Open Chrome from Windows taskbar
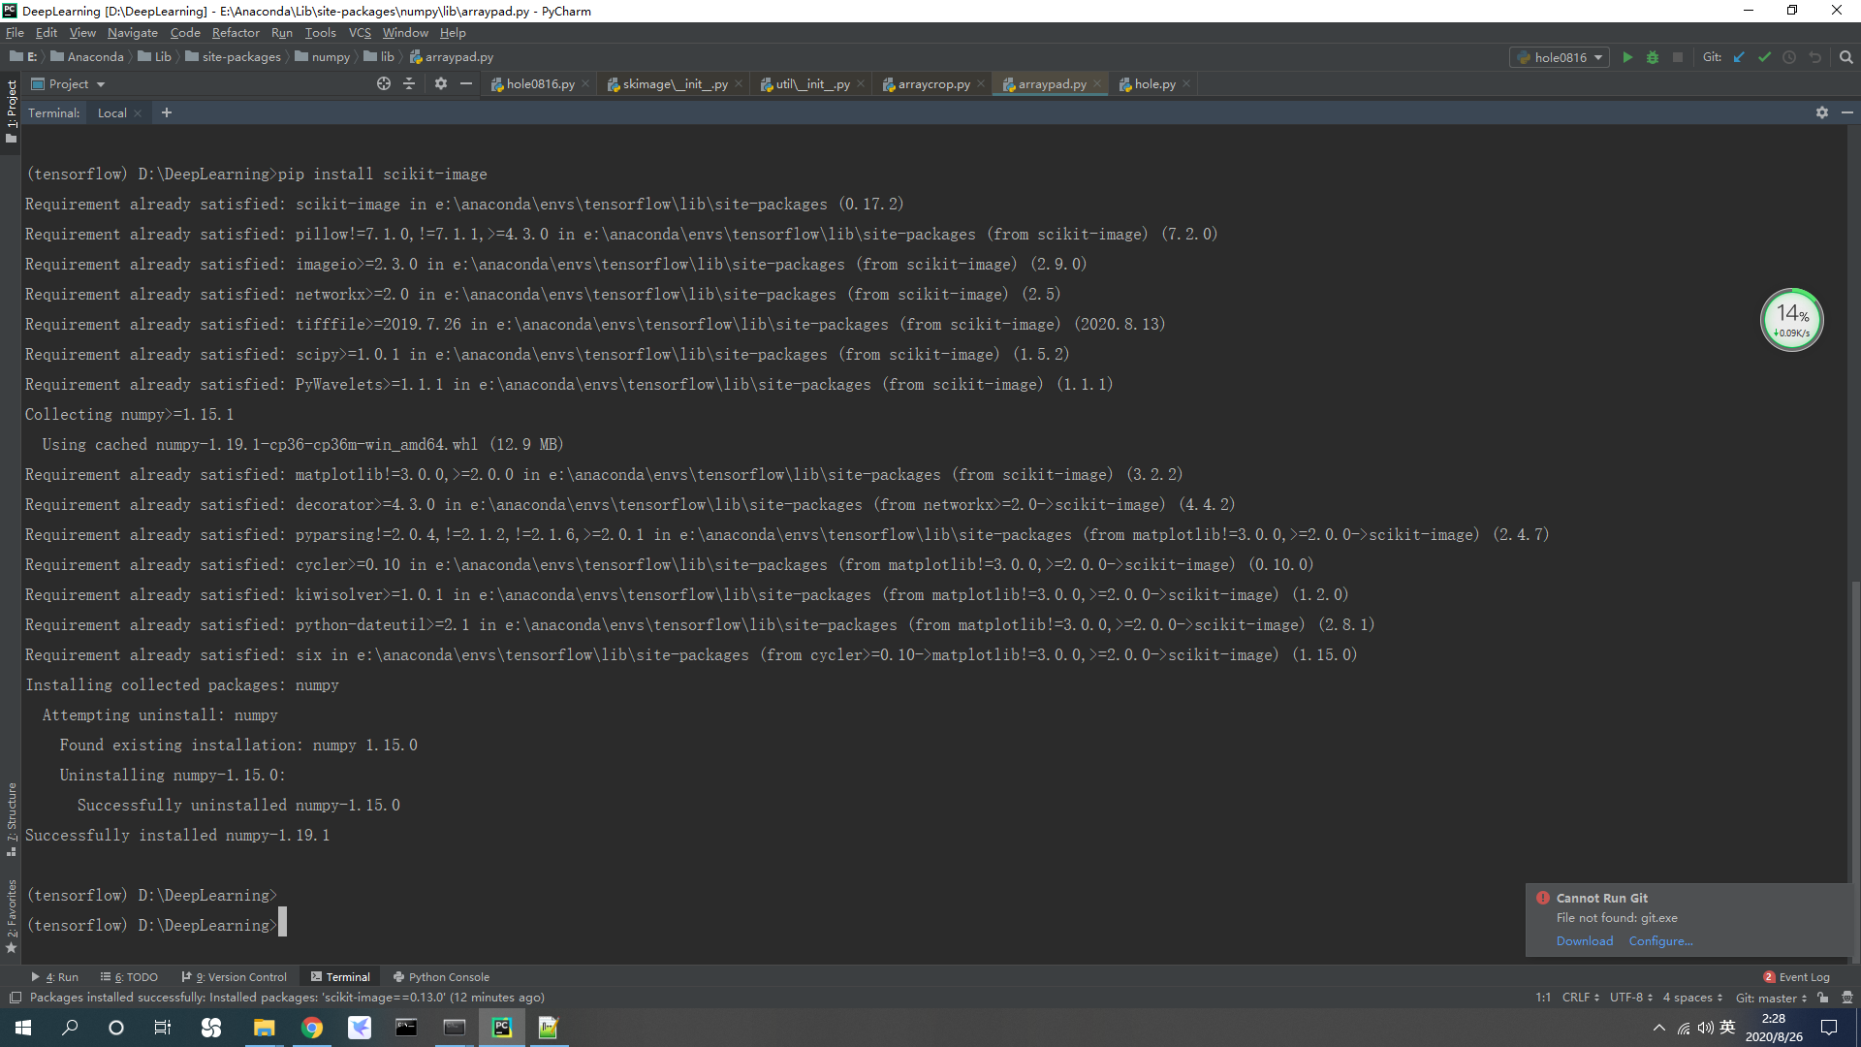 (312, 1028)
